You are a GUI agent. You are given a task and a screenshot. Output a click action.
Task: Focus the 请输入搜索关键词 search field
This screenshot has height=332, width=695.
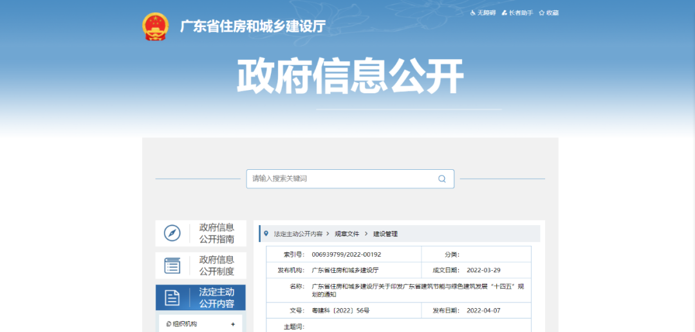pyautogui.click(x=341, y=179)
